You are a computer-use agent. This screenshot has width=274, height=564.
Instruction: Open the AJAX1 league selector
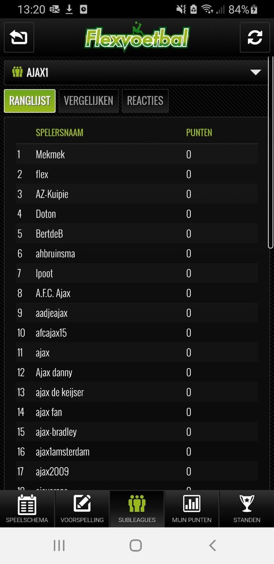[x=132, y=72]
